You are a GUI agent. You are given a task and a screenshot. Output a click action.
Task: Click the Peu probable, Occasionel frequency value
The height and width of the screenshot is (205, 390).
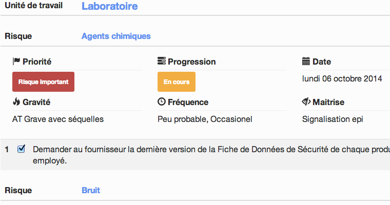point(205,119)
